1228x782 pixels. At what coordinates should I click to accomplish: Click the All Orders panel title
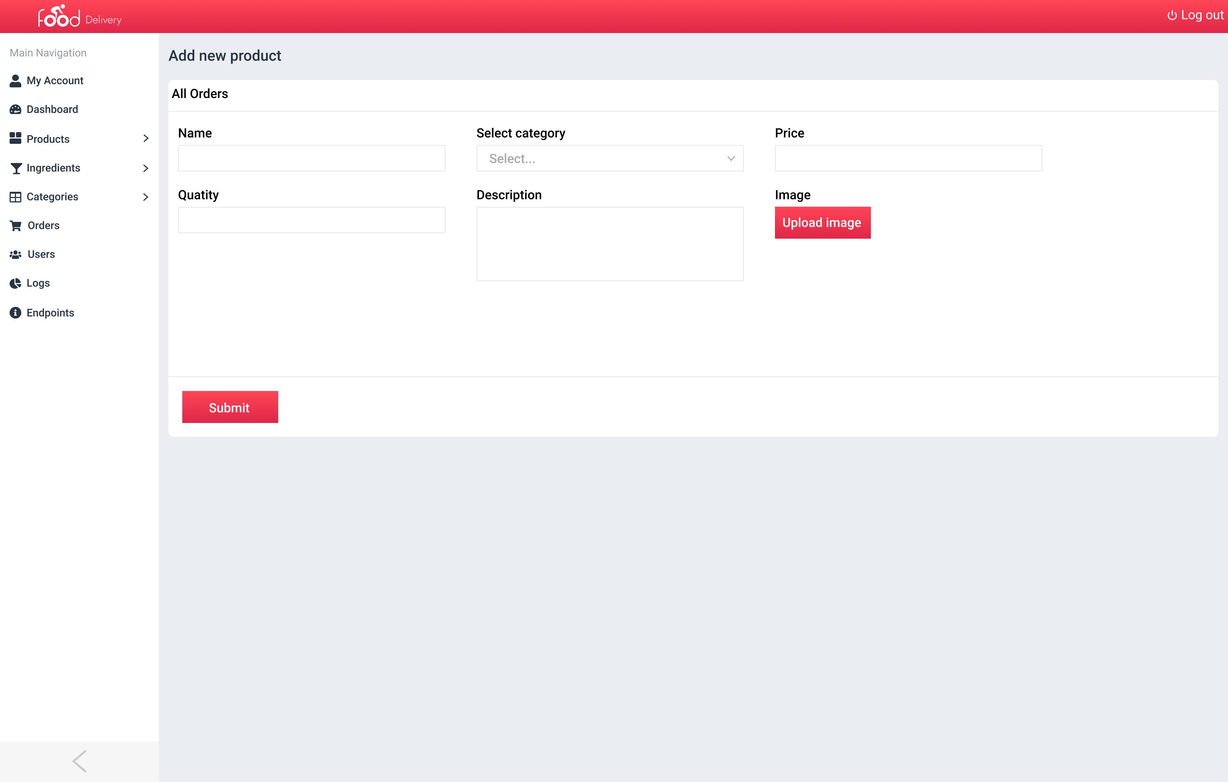point(200,94)
